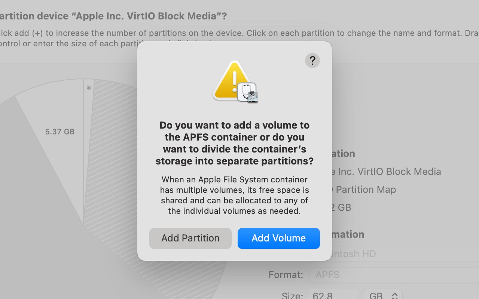
Task: Click the "Format:" label
Action: pos(286,275)
